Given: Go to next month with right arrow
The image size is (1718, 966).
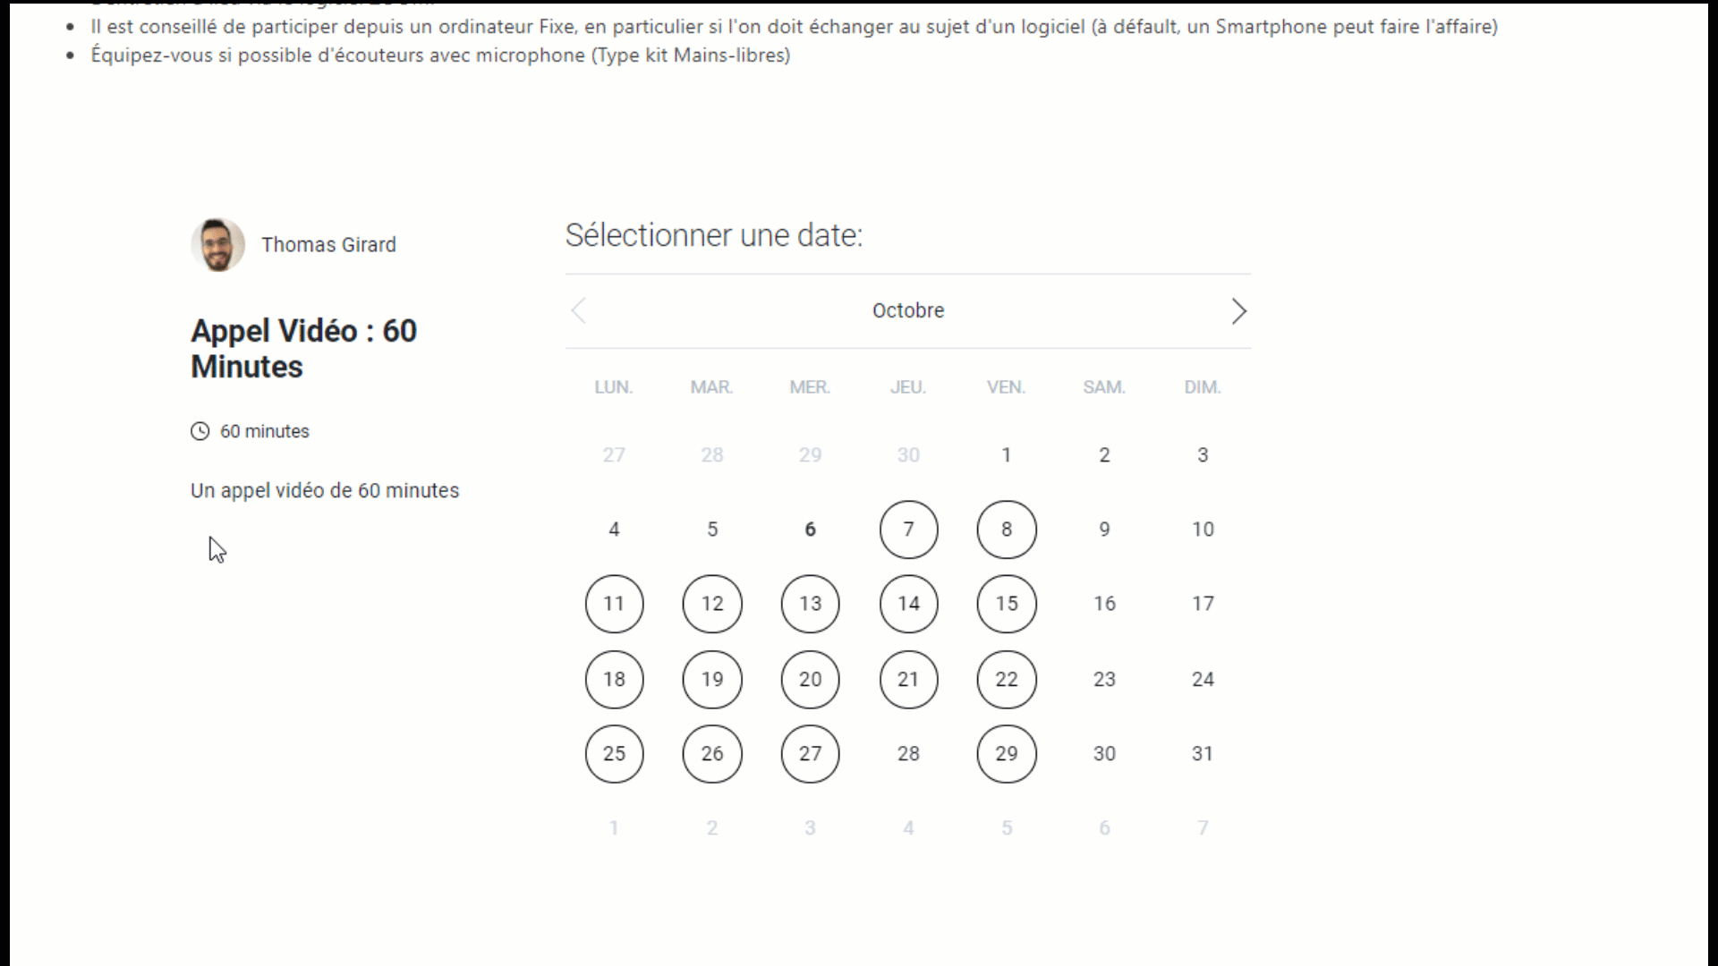Looking at the screenshot, I should (x=1238, y=311).
